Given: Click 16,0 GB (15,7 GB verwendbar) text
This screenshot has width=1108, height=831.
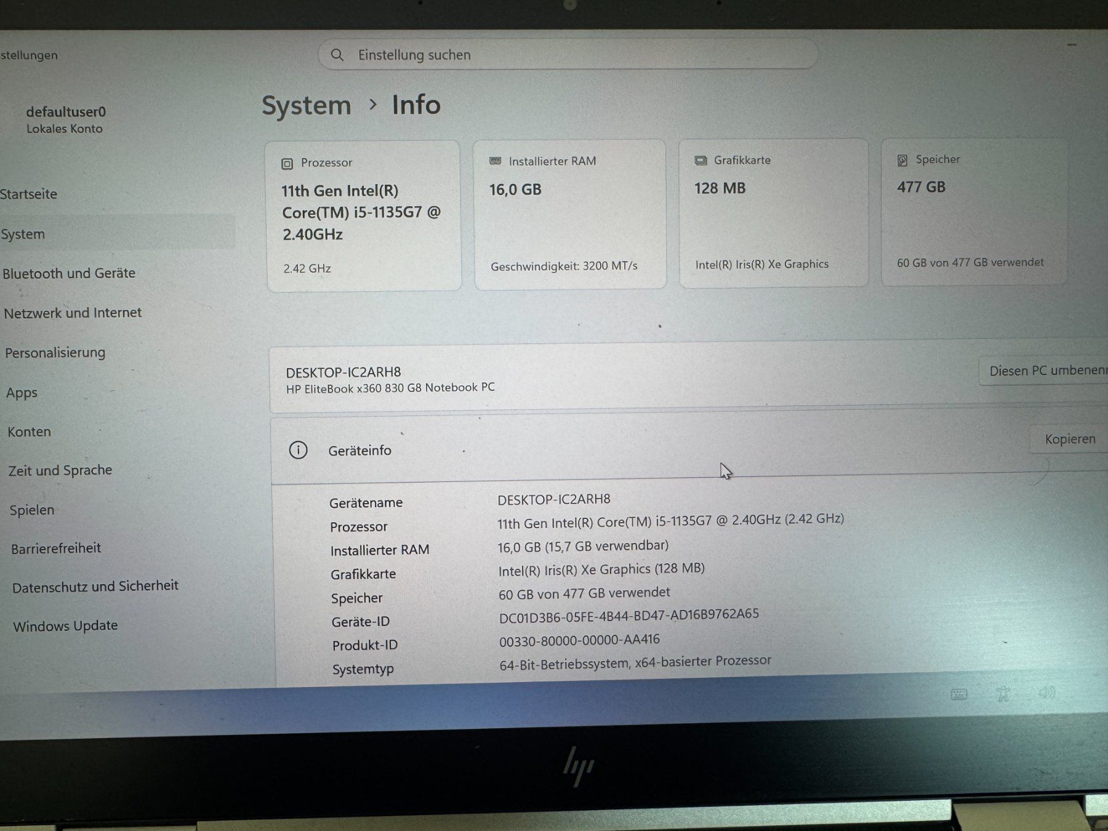Looking at the screenshot, I should [583, 547].
